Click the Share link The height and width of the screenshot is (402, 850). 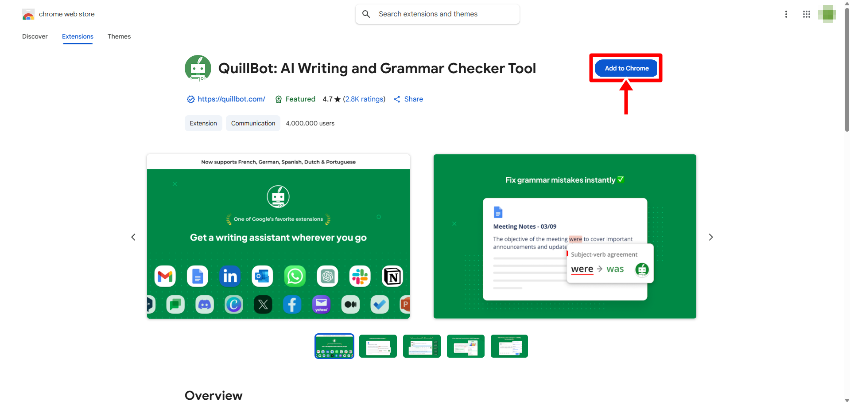coord(414,99)
